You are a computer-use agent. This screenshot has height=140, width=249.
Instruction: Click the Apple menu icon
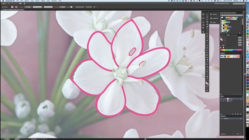click(3, 1)
